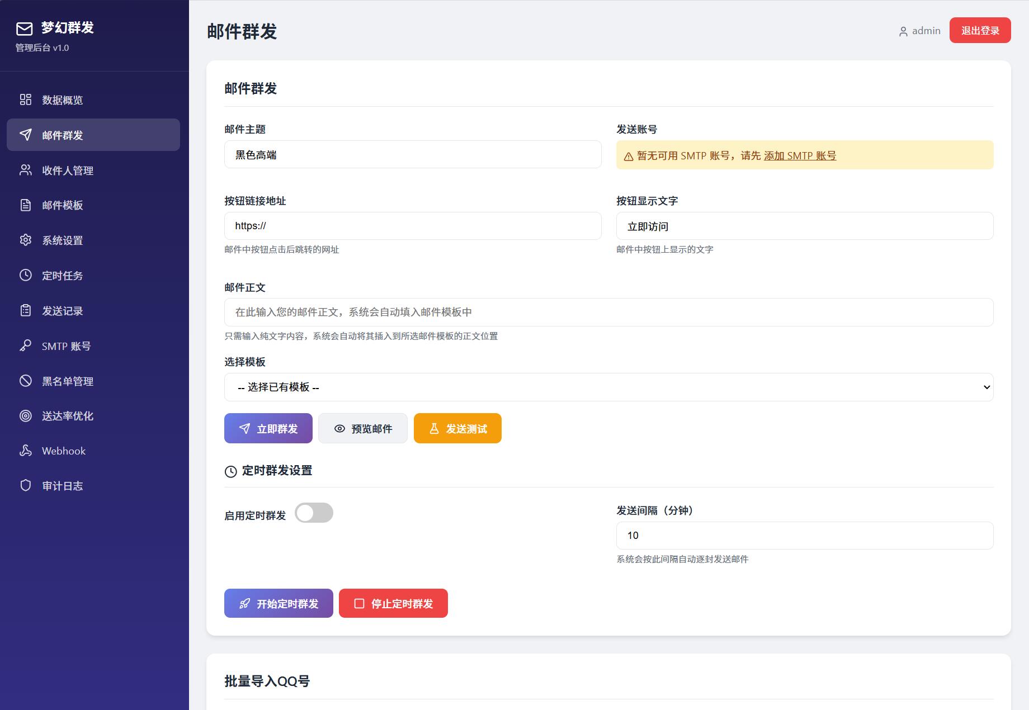Open 数据概览 in the sidebar menu
Screen dimensions: 1029x710
click(x=93, y=100)
